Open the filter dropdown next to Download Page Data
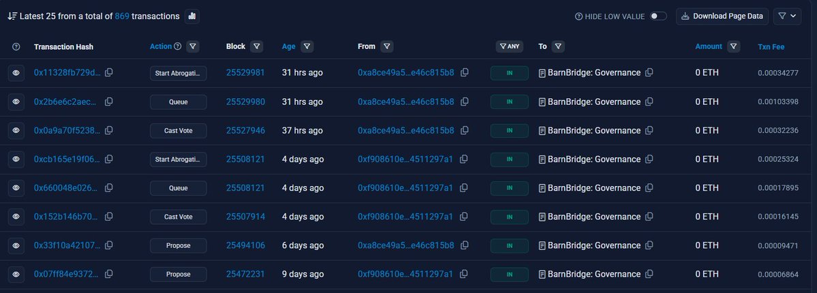This screenshot has height=293, width=817. [x=787, y=16]
